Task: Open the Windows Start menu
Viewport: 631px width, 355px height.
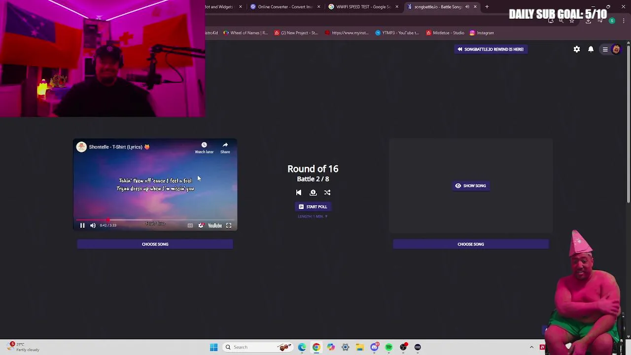Action: click(x=213, y=347)
